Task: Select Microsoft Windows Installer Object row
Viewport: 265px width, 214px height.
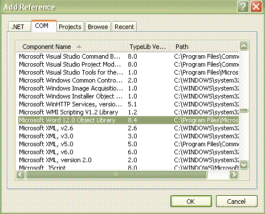Action: point(128,96)
